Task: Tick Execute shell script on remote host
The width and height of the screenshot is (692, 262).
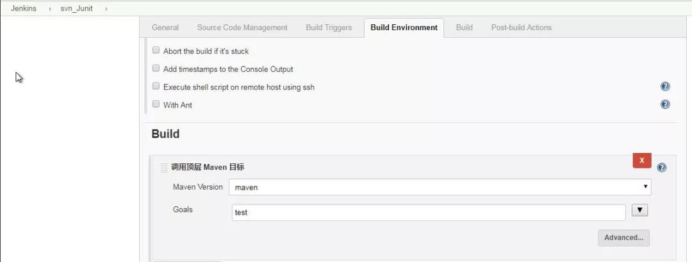Action: [156, 86]
